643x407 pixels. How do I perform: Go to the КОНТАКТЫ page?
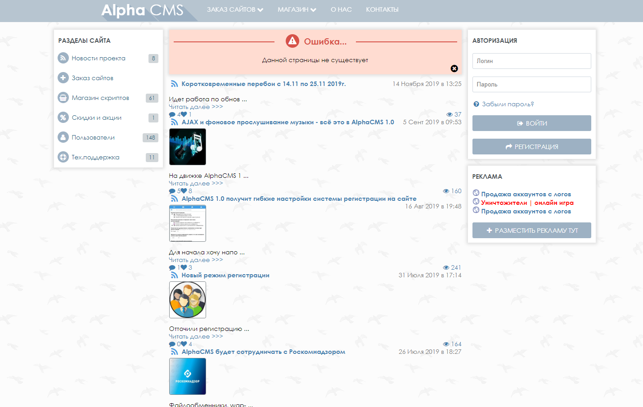pyautogui.click(x=382, y=9)
